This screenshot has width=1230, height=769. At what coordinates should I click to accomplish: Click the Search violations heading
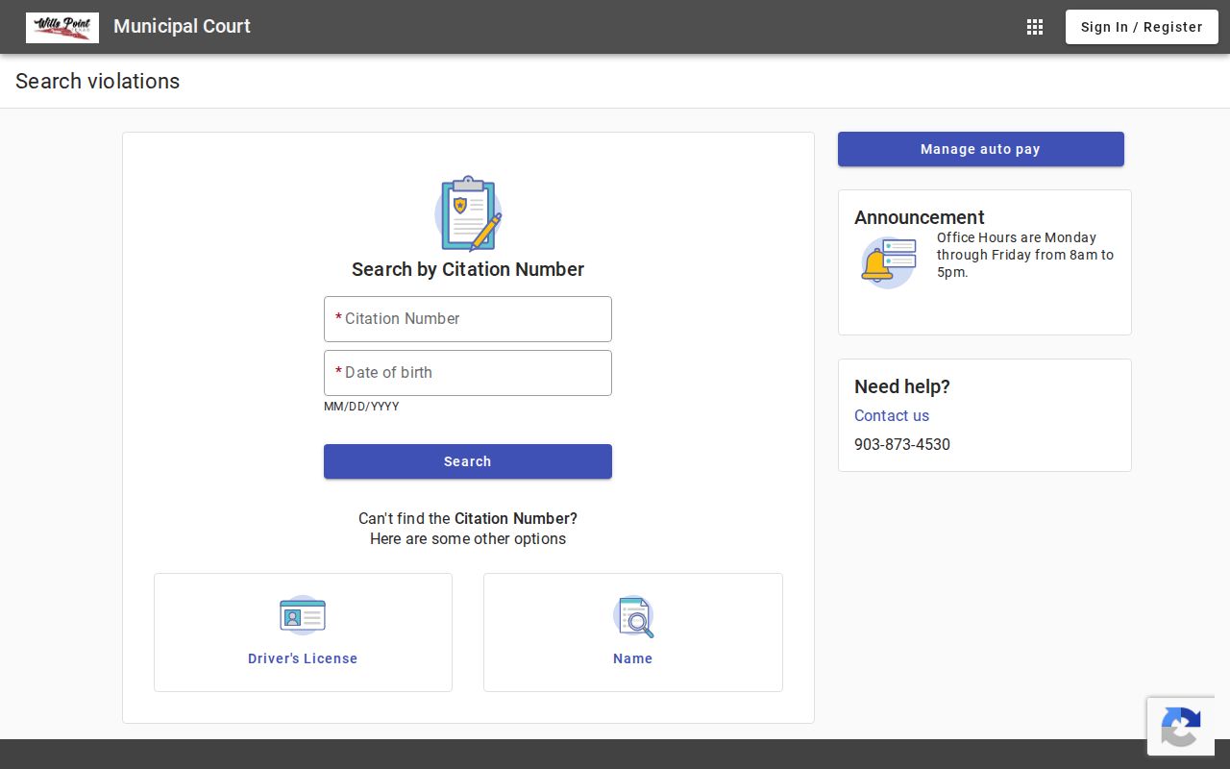98,81
